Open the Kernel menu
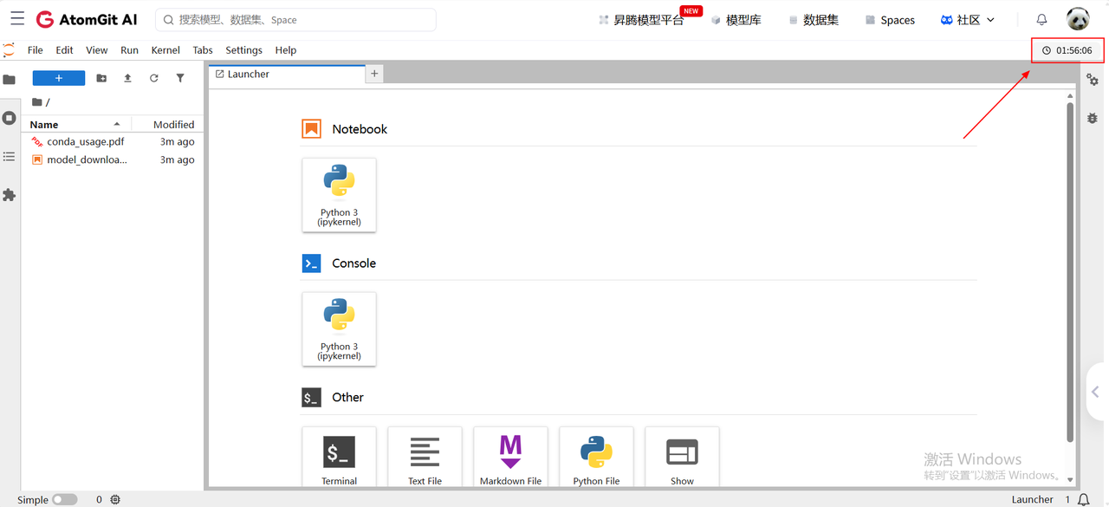 165,50
